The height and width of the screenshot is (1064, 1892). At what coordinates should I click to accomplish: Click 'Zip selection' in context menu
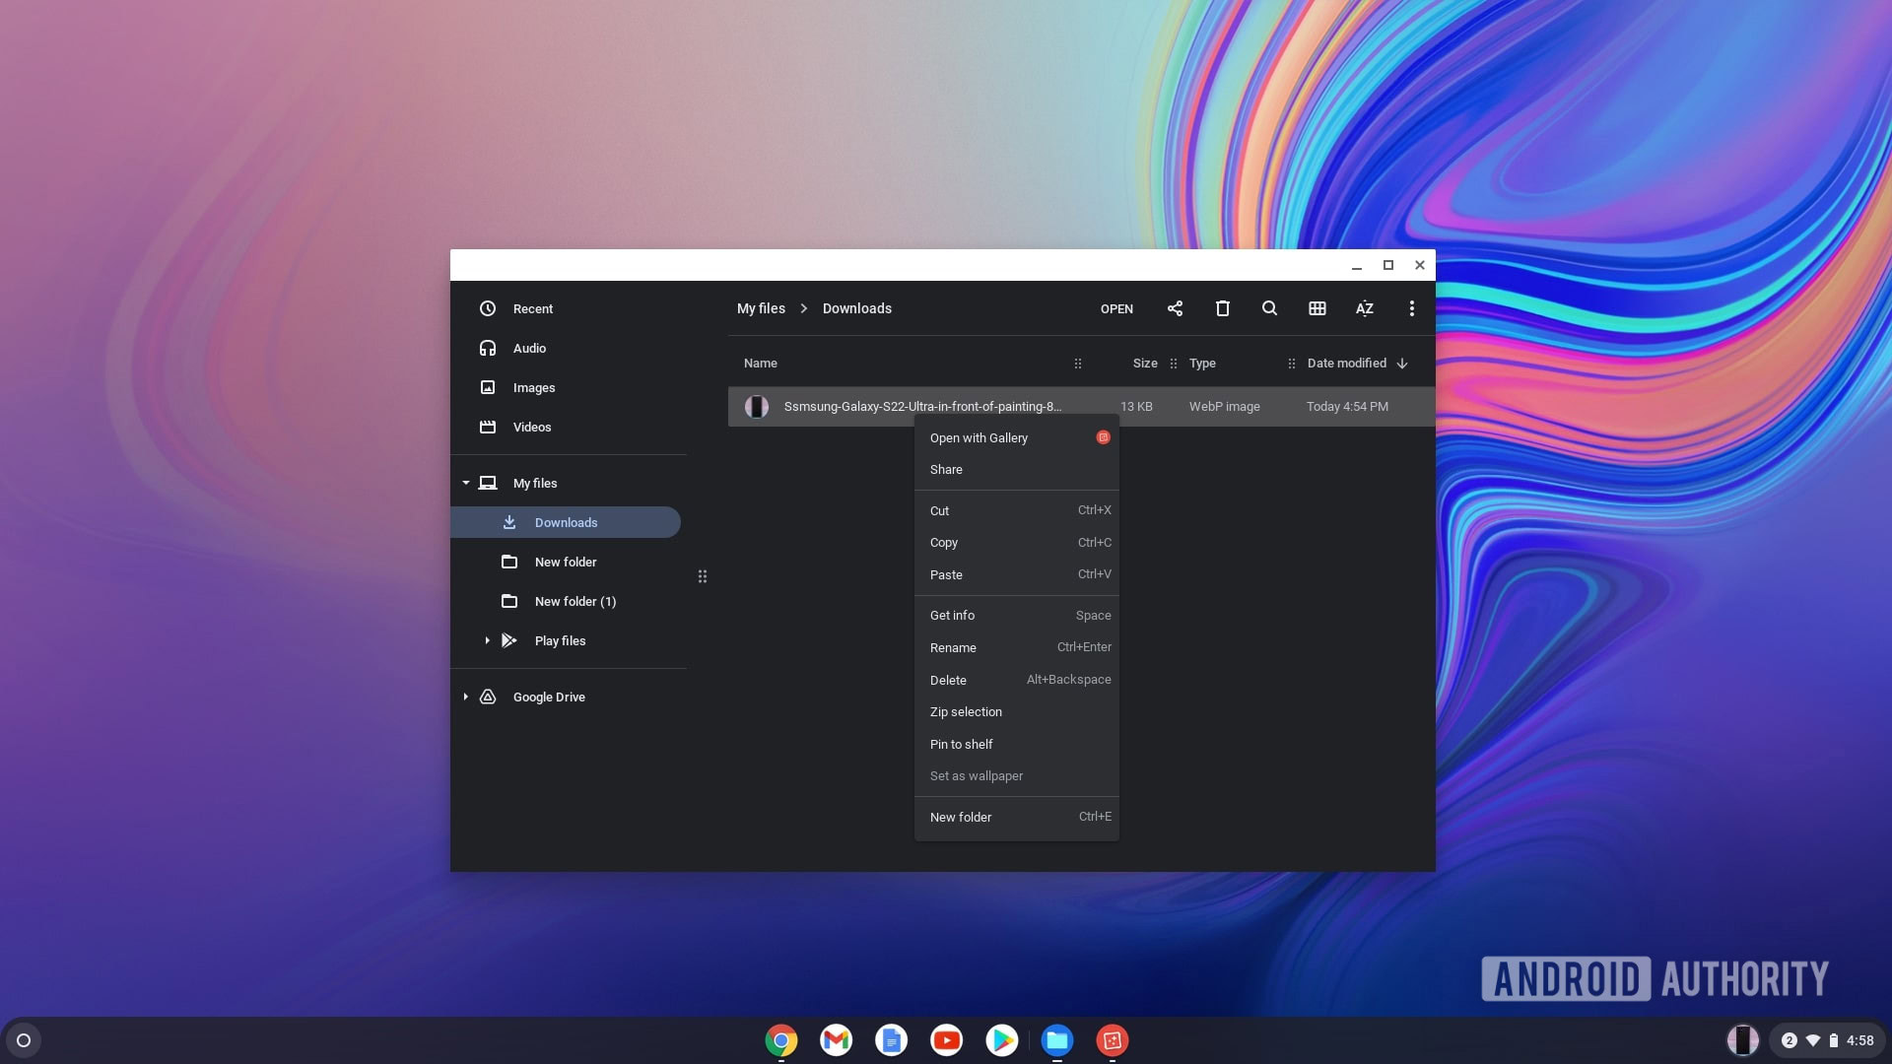click(966, 712)
